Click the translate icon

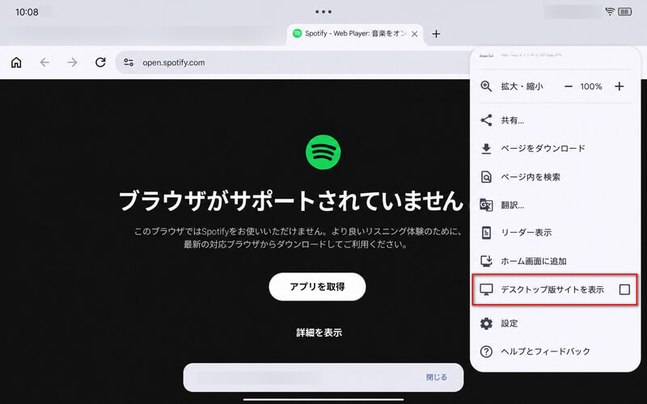[486, 205]
